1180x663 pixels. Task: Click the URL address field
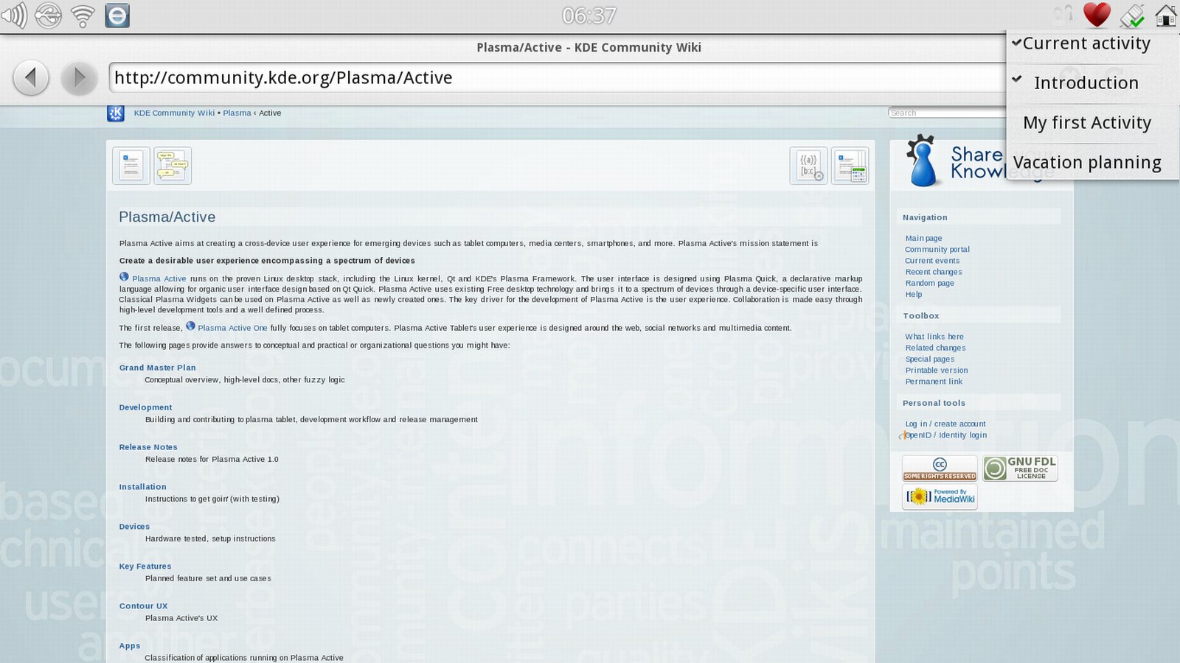pos(557,77)
